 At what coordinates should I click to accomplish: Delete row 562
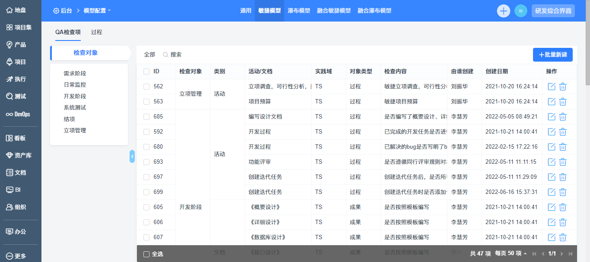(563, 87)
